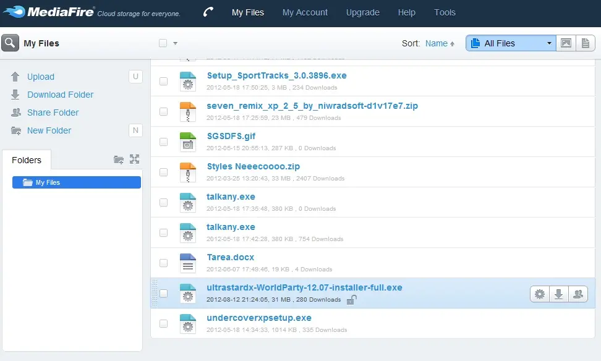Screen dimensions: 601x361
Task: Check the seven_remix_xp zip checkbox
Action: 164,111
